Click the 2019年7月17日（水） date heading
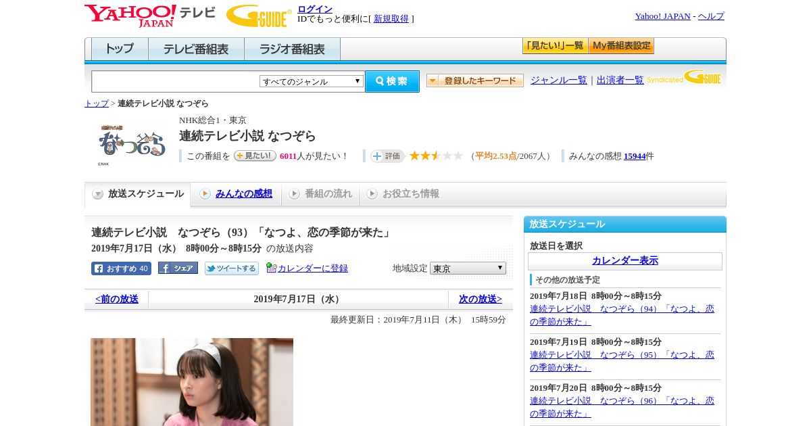The width and height of the screenshot is (811, 426). pyautogui.click(x=298, y=299)
